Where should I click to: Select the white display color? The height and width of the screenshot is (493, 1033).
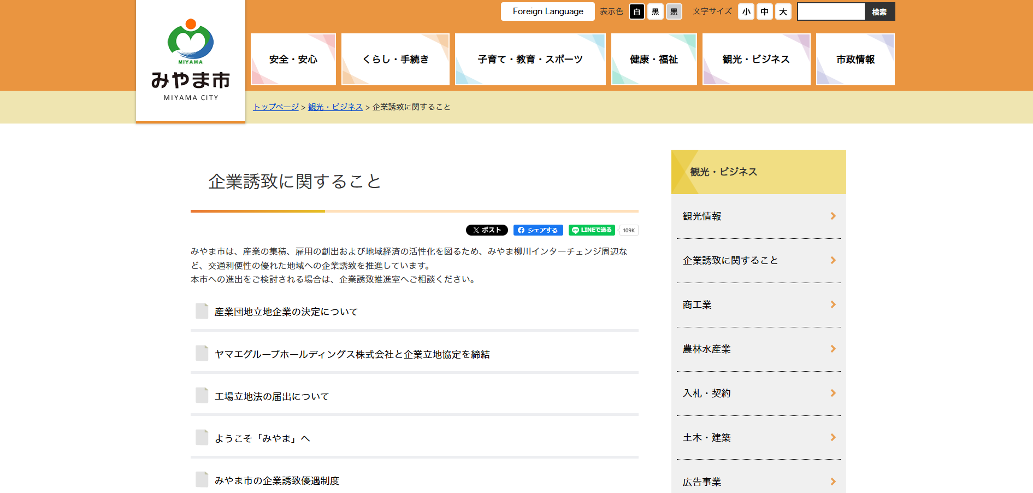[637, 11]
